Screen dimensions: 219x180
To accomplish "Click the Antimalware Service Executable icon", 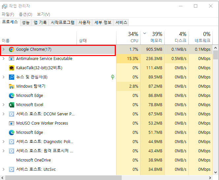I will 12,59.
